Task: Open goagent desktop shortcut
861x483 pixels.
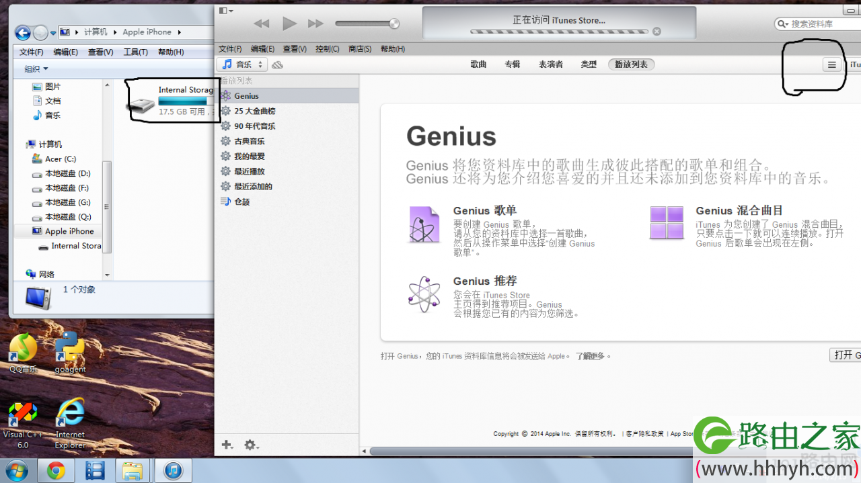Action: [70, 354]
